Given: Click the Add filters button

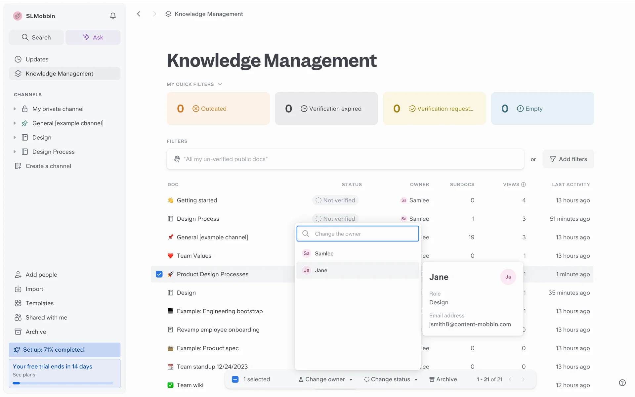Looking at the screenshot, I should click(x=568, y=159).
